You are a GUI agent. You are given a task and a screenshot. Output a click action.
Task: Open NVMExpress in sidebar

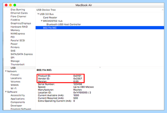(18, 34)
